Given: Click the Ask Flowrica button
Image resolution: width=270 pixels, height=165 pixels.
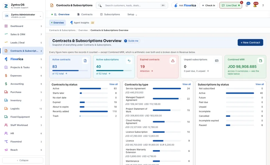Looking at the screenshot, I should 185,6.
